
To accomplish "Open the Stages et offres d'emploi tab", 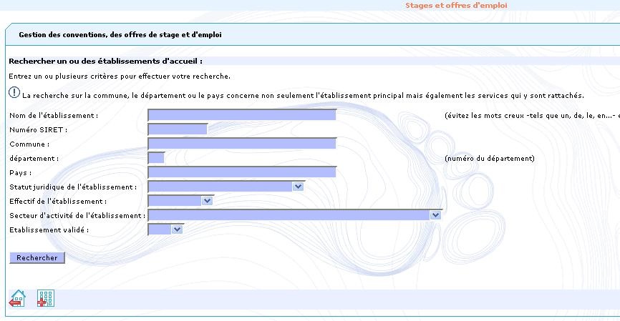I will [x=456, y=5].
